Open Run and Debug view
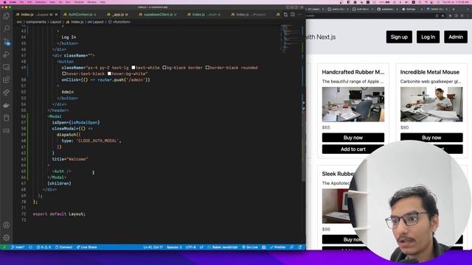 6,54
